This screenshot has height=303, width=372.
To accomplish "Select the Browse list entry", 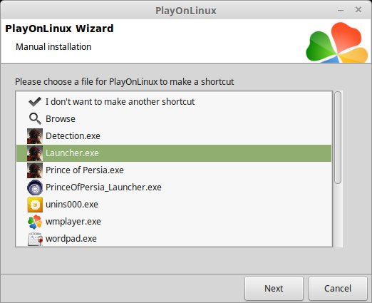I will (174, 118).
